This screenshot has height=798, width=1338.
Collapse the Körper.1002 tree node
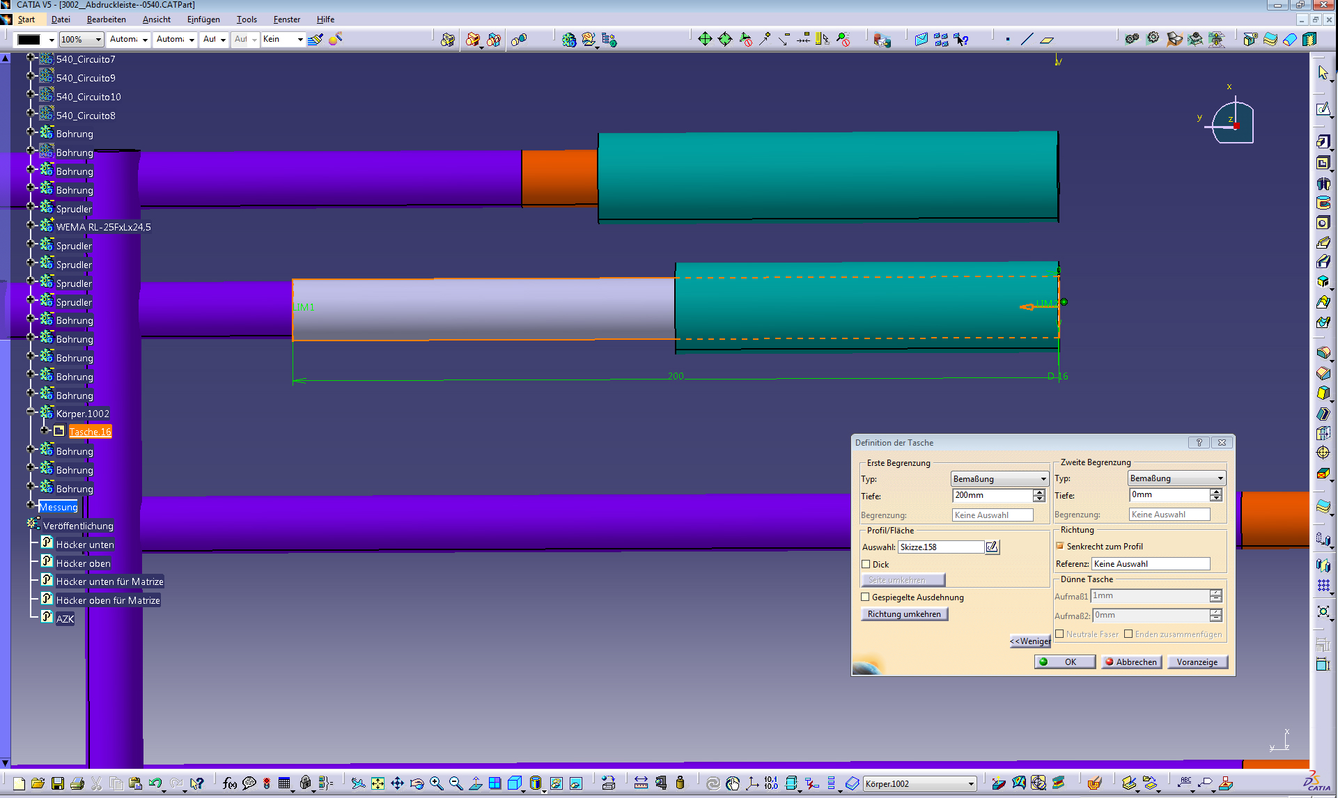click(x=31, y=412)
